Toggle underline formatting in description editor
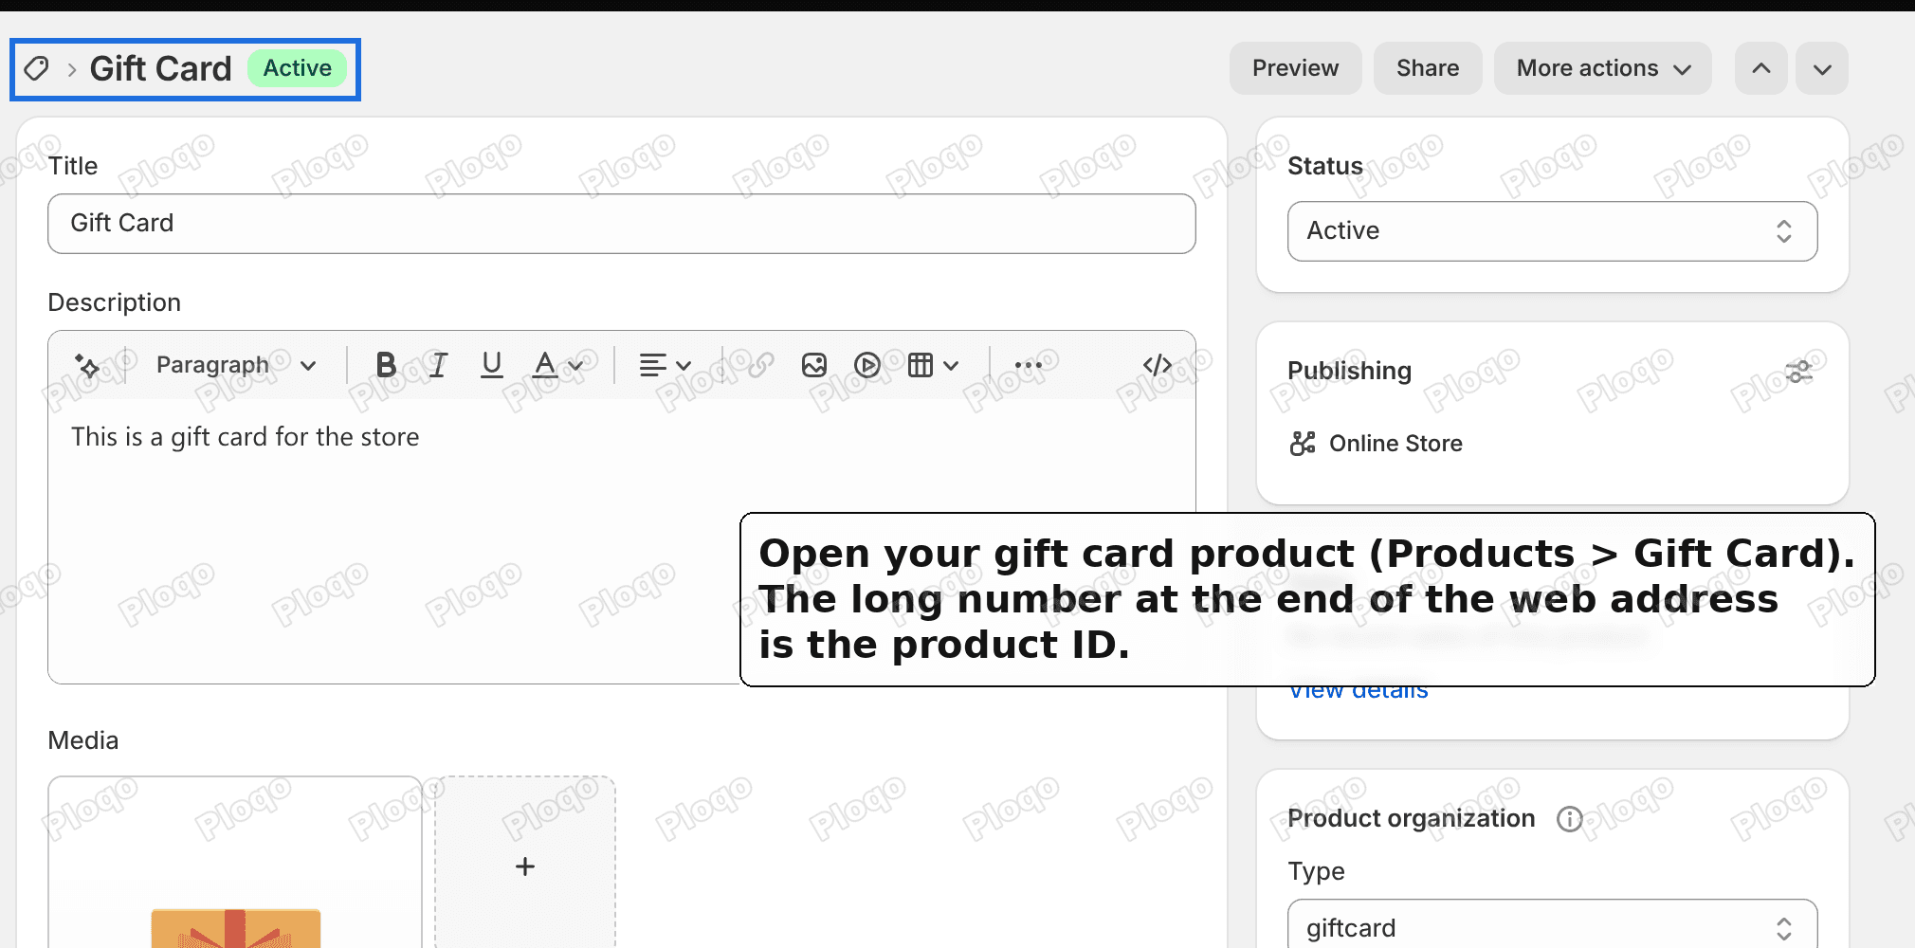The height and width of the screenshot is (948, 1915). coord(491,365)
